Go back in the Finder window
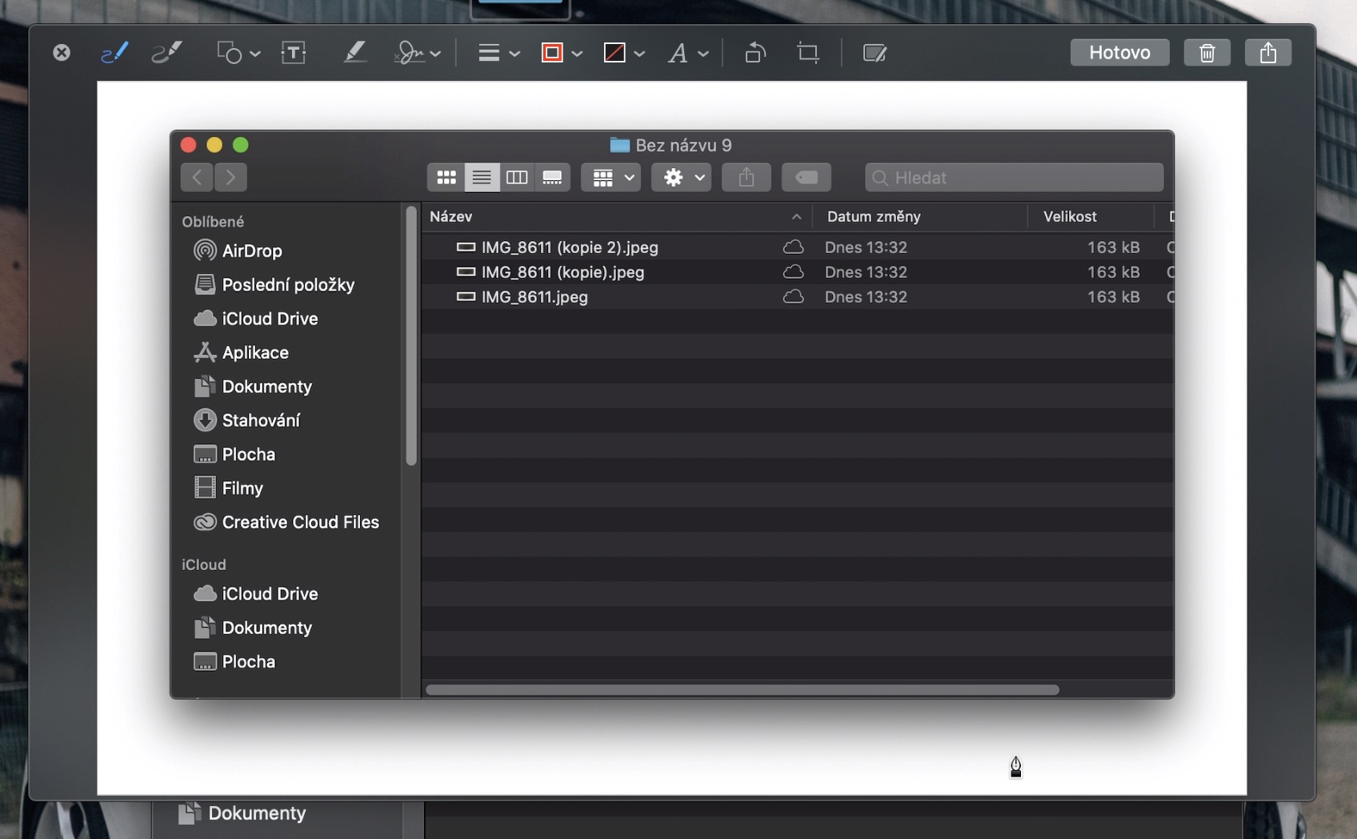Screen dimensions: 1357x839 [x=197, y=177]
